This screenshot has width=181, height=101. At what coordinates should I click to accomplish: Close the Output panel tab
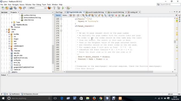pyautogui.click(x=7, y=75)
